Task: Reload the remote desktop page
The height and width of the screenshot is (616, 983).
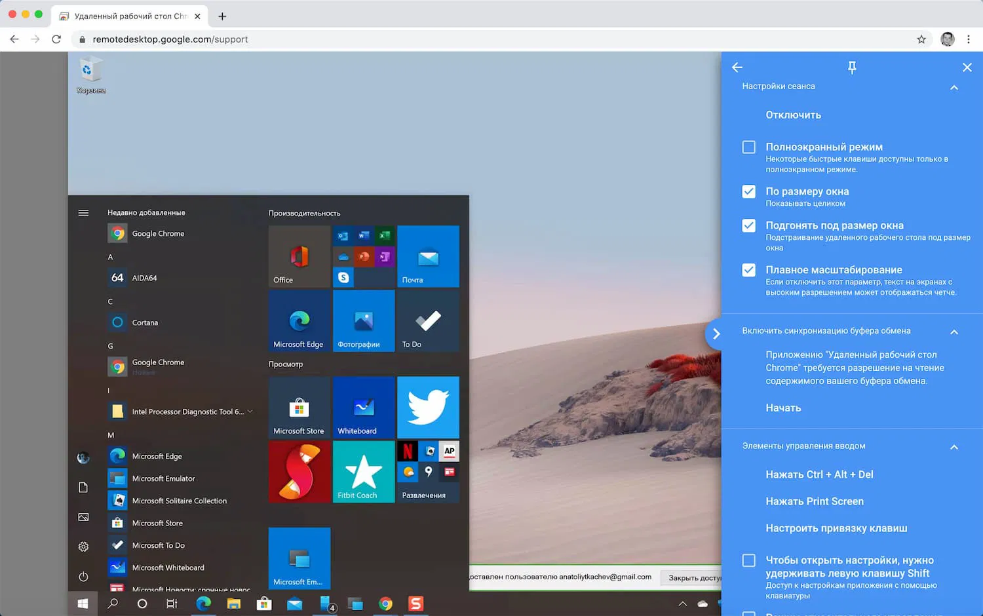Action: (x=56, y=39)
